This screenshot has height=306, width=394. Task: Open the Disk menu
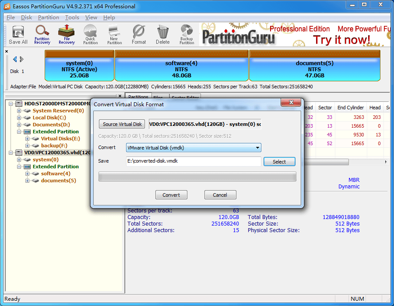(x=26, y=17)
